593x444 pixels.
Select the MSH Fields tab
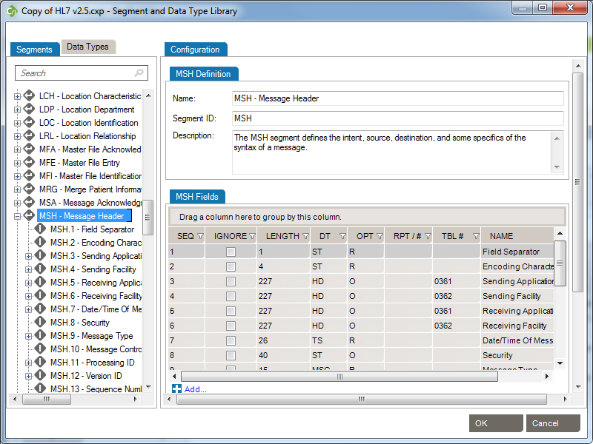[197, 196]
